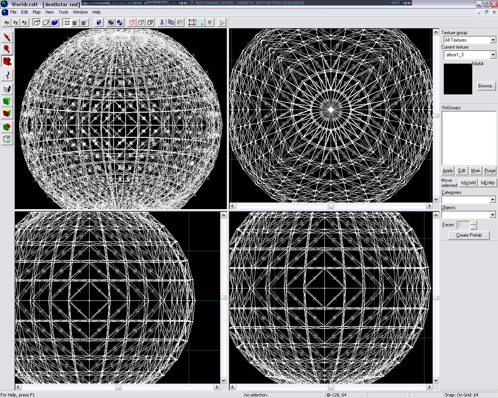
Task: Select the gray Block creation tool
Action: tap(7, 89)
